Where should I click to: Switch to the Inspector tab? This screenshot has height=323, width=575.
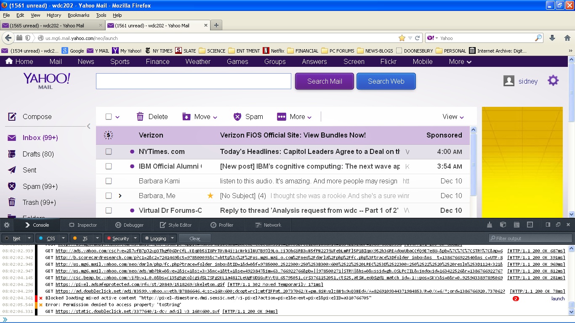[x=83, y=225]
